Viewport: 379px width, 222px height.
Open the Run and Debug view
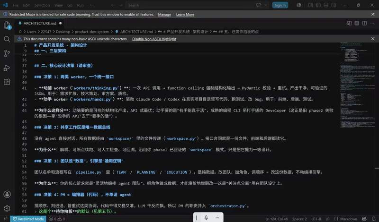point(7,68)
